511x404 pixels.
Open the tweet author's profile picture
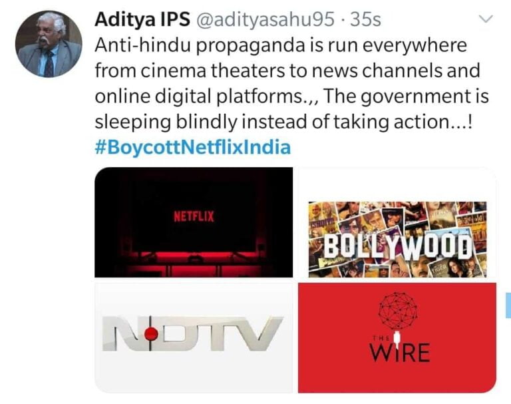coord(49,44)
